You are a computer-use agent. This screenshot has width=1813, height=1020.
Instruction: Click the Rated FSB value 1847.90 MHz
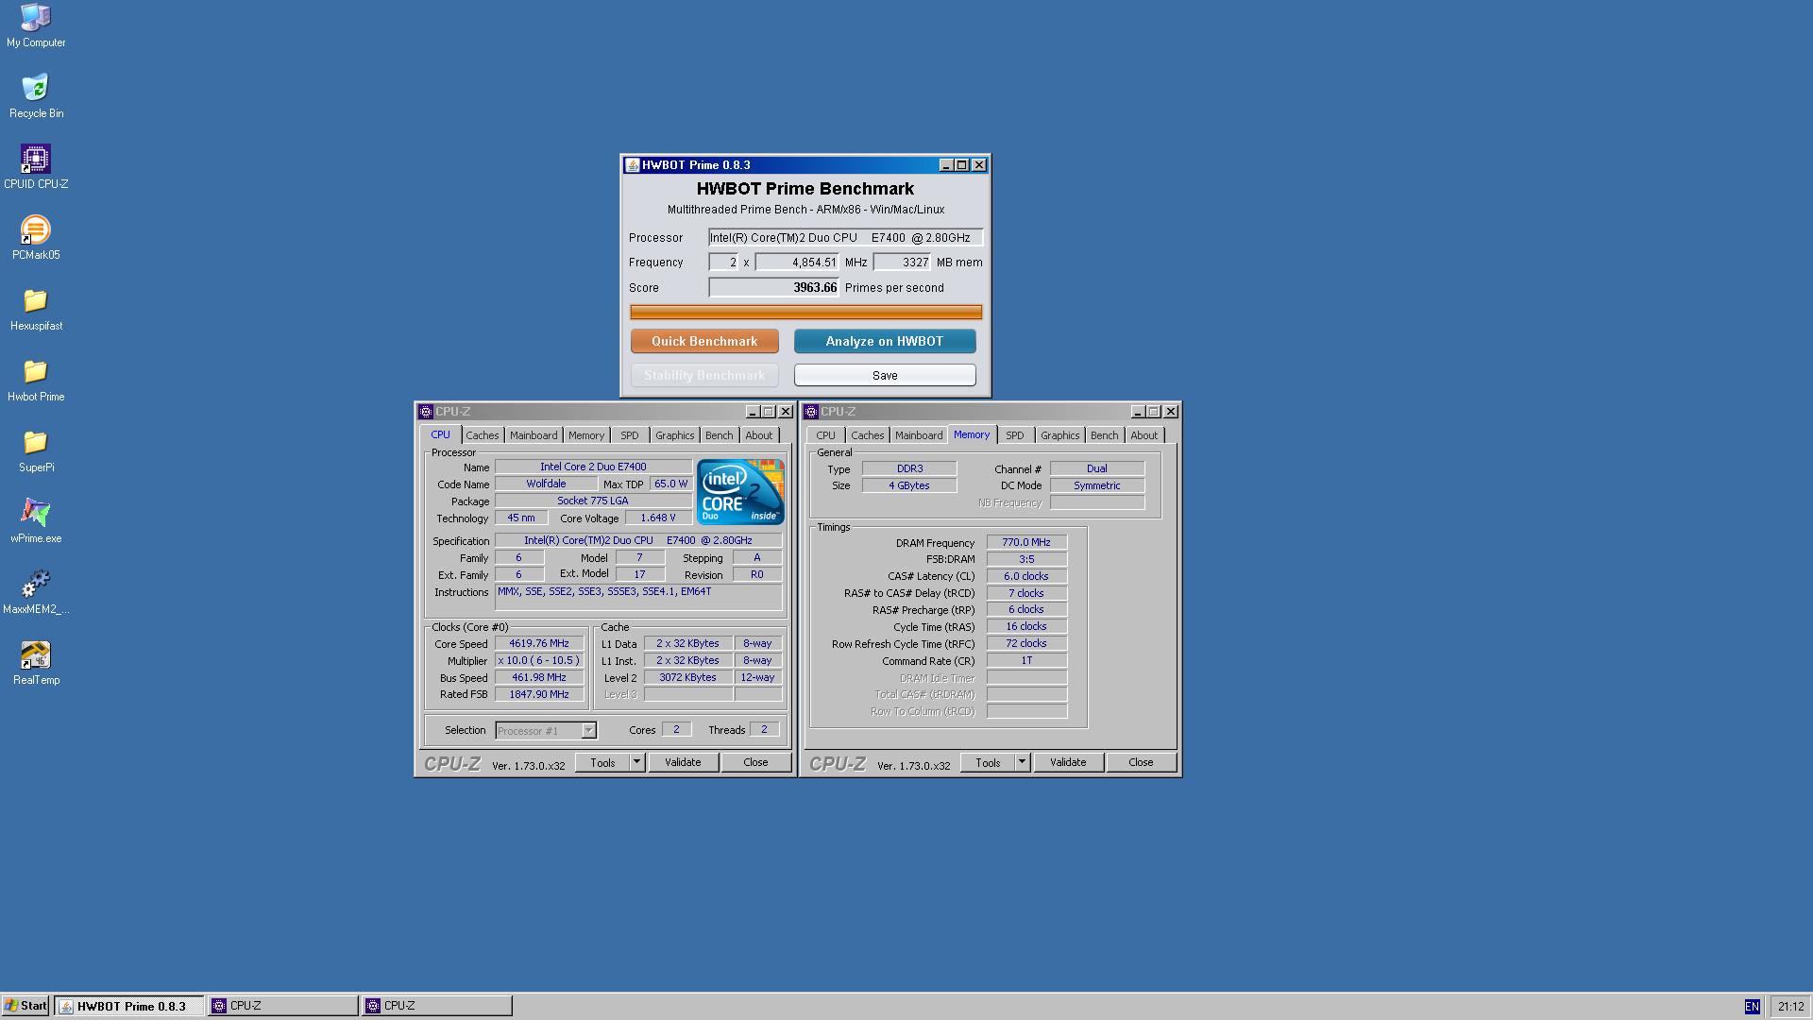539,694
